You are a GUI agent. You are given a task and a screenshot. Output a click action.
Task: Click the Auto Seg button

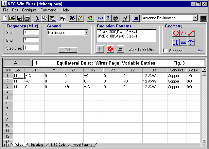(x=191, y=42)
